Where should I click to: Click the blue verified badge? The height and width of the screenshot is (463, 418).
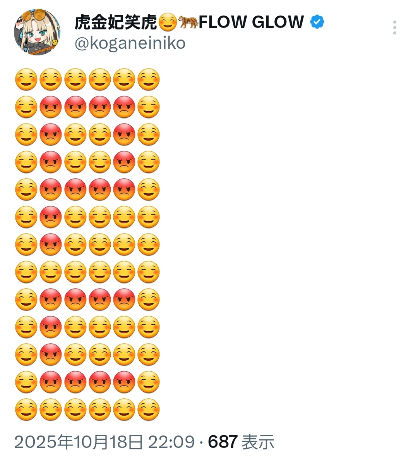pyautogui.click(x=317, y=22)
